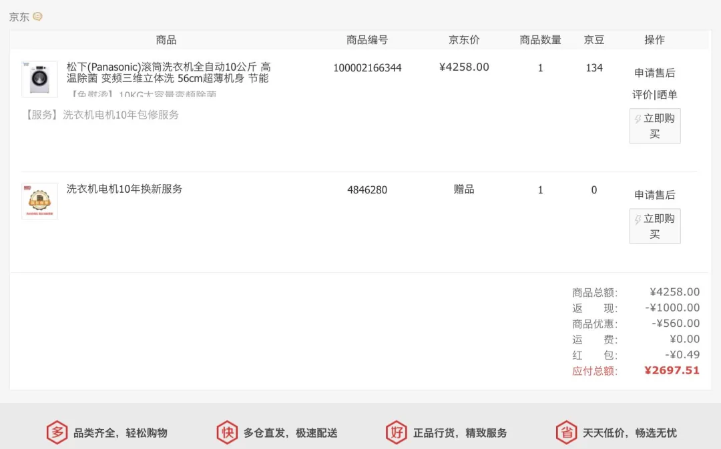Click the 【服务】洗衣机电机10年包修服务 text

(x=101, y=115)
